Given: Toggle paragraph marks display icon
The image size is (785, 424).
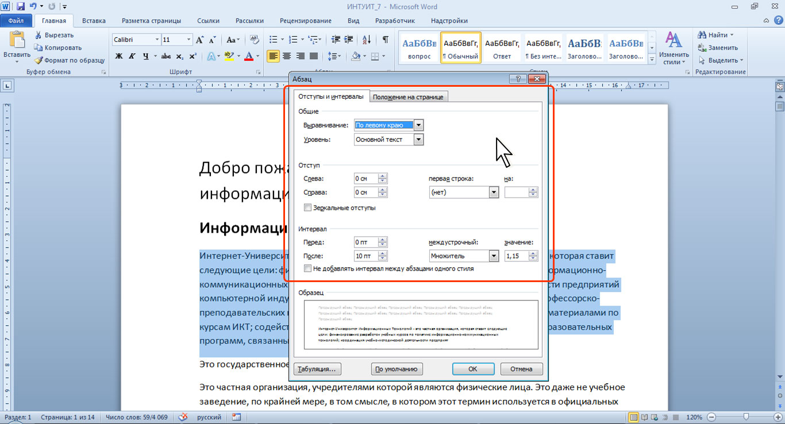Looking at the screenshot, I should (385, 40).
